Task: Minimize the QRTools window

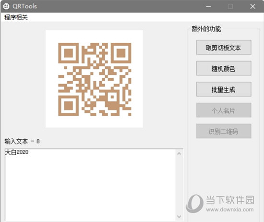Action: [208, 6]
